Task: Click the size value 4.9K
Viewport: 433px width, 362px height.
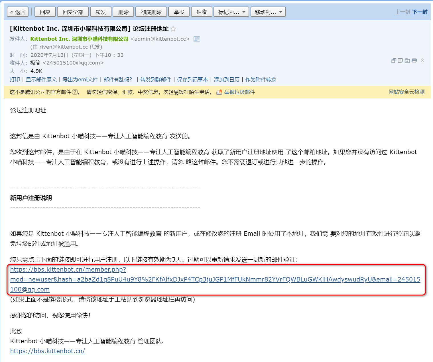Action: pyautogui.click(x=36, y=71)
